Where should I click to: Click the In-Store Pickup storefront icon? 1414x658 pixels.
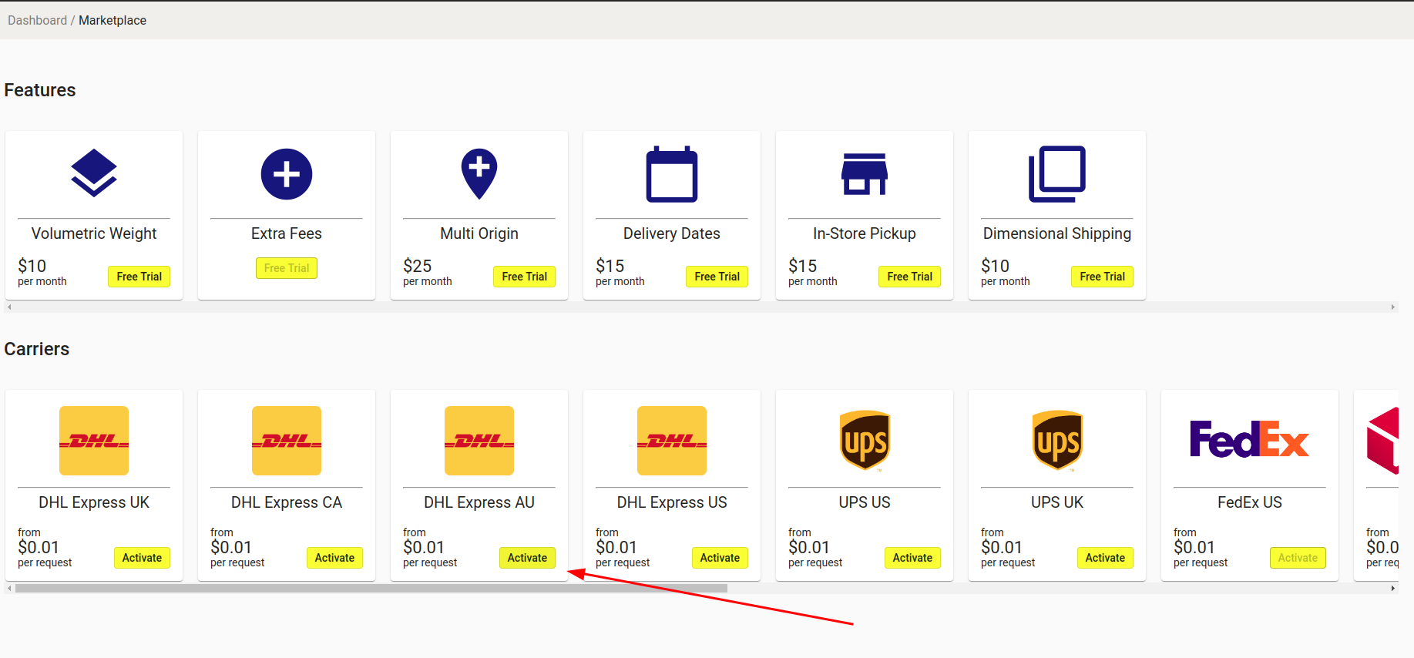pyautogui.click(x=865, y=174)
